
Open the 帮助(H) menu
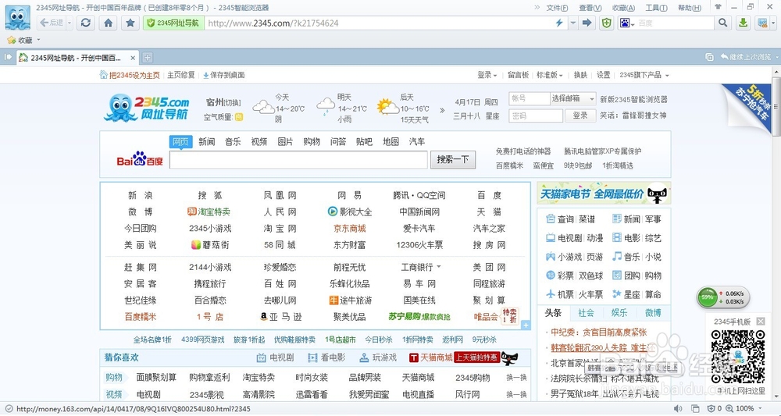coord(690,8)
